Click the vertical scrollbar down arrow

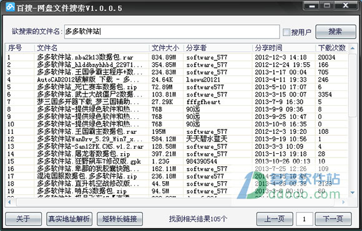pos(352,192)
